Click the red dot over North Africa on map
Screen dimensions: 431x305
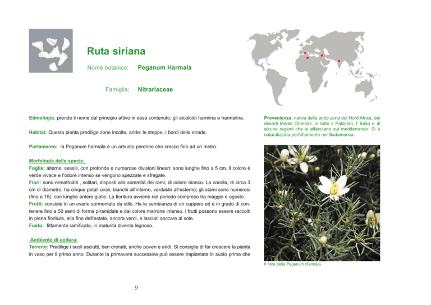click(x=308, y=58)
